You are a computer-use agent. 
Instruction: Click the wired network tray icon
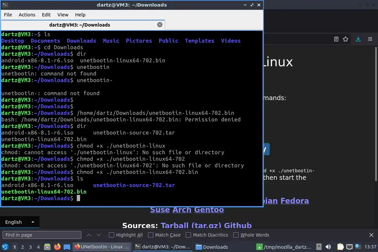(349, 247)
